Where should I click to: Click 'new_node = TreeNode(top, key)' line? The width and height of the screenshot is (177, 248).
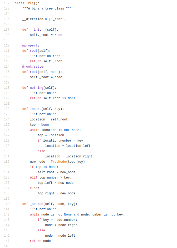[57, 162]
